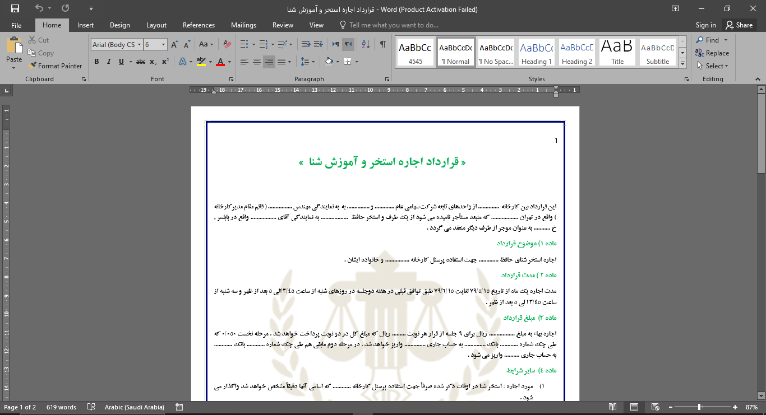Toggle Show/Hide paragraph marks
The width and height of the screenshot is (766, 415).
pos(383,44)
